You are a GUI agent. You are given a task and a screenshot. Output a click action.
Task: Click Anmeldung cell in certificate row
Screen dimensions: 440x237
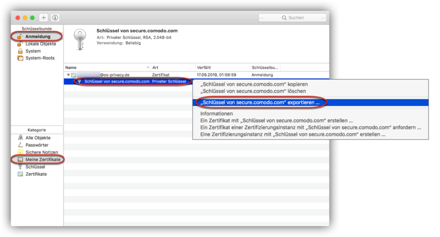point(262,75)
